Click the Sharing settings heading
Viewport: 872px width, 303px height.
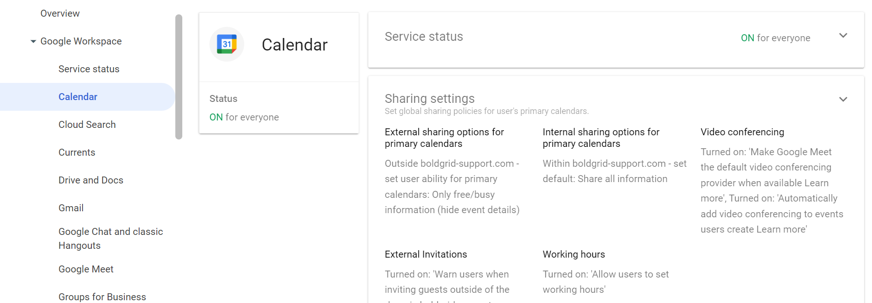pyautogui.click(x=429, y=98)
